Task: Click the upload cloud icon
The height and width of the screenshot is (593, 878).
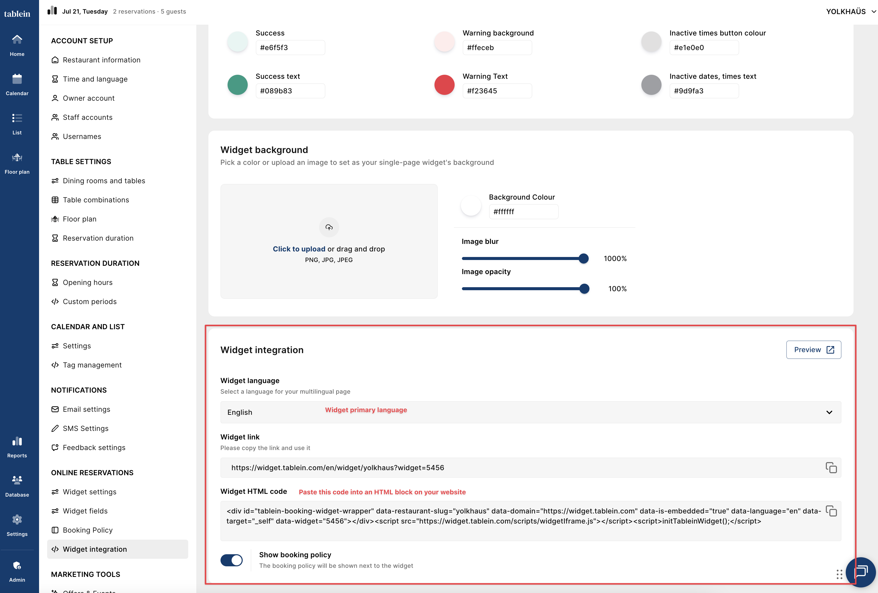Action: [x=329, y=227]
